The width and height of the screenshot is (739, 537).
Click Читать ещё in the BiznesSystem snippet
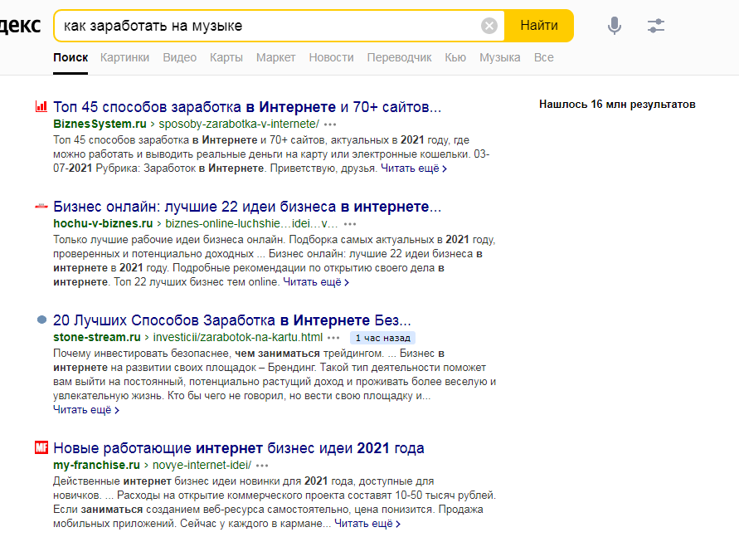click(413, 168)
